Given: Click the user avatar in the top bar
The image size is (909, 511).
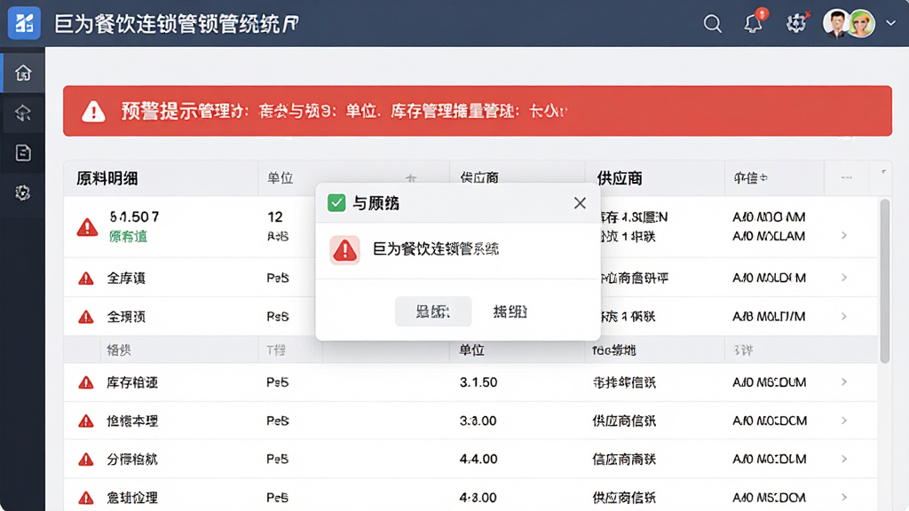Looking at the screenshot, I should [850, 23].
